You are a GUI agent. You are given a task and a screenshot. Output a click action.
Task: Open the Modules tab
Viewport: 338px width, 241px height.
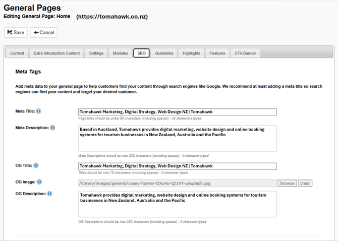click(x=120, y=53)
